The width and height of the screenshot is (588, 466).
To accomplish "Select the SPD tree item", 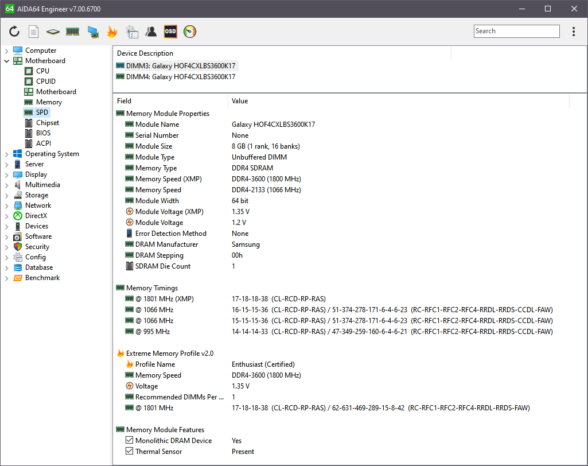I will tap(42, 112).
